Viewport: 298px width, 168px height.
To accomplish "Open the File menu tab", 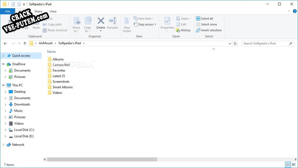I will point(8,11).
